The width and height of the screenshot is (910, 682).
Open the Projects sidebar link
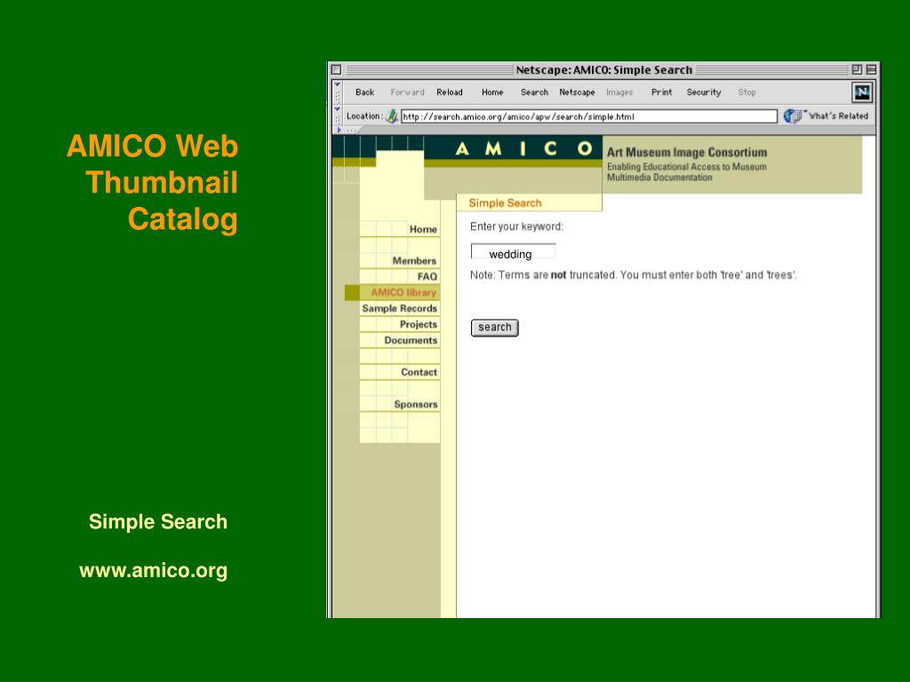coord(418,324)
